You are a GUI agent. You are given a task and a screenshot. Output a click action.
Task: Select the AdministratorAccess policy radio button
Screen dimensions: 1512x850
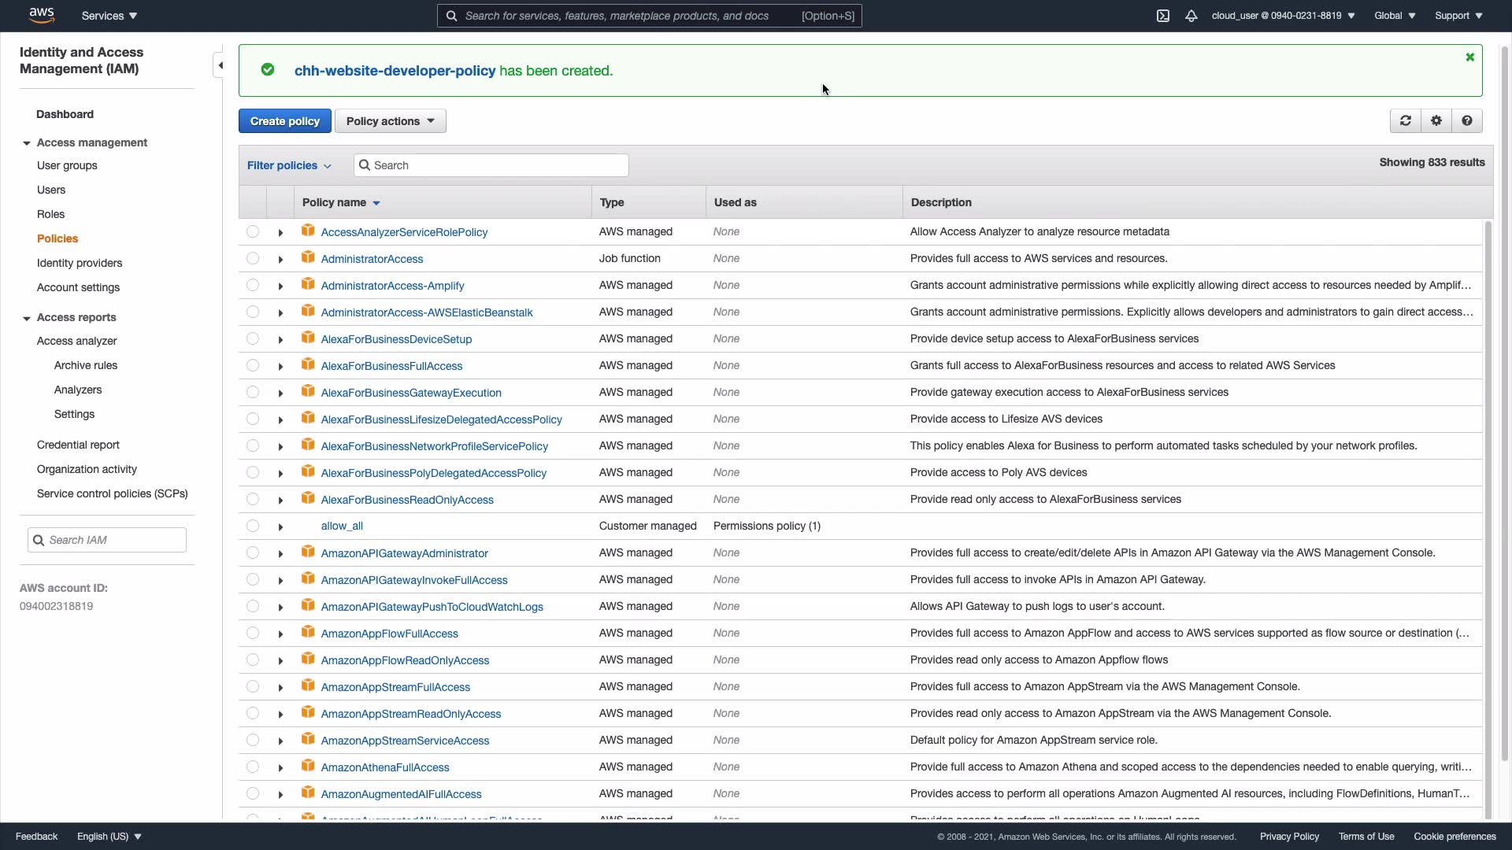(253, 258)
